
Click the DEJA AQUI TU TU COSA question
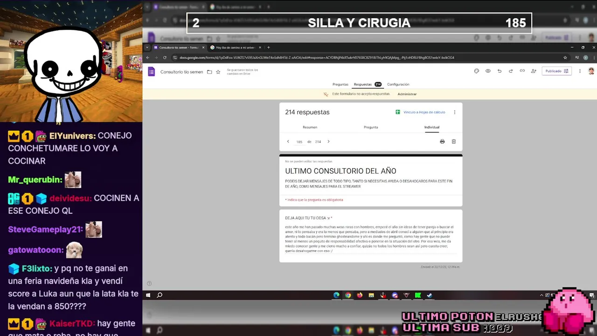pyautogui.click(x=309, y=218)
